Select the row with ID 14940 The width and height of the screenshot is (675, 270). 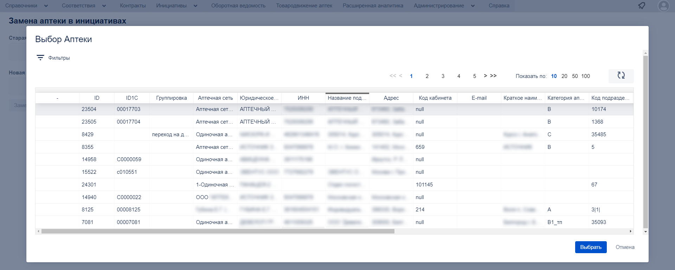334,197
